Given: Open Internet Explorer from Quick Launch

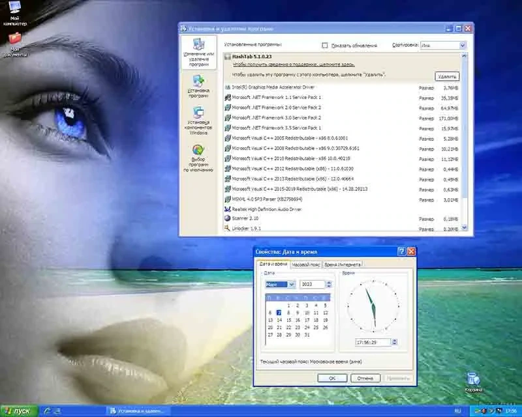Looking at the screenshot, I should pyautogui.click(x=48, y=411).
